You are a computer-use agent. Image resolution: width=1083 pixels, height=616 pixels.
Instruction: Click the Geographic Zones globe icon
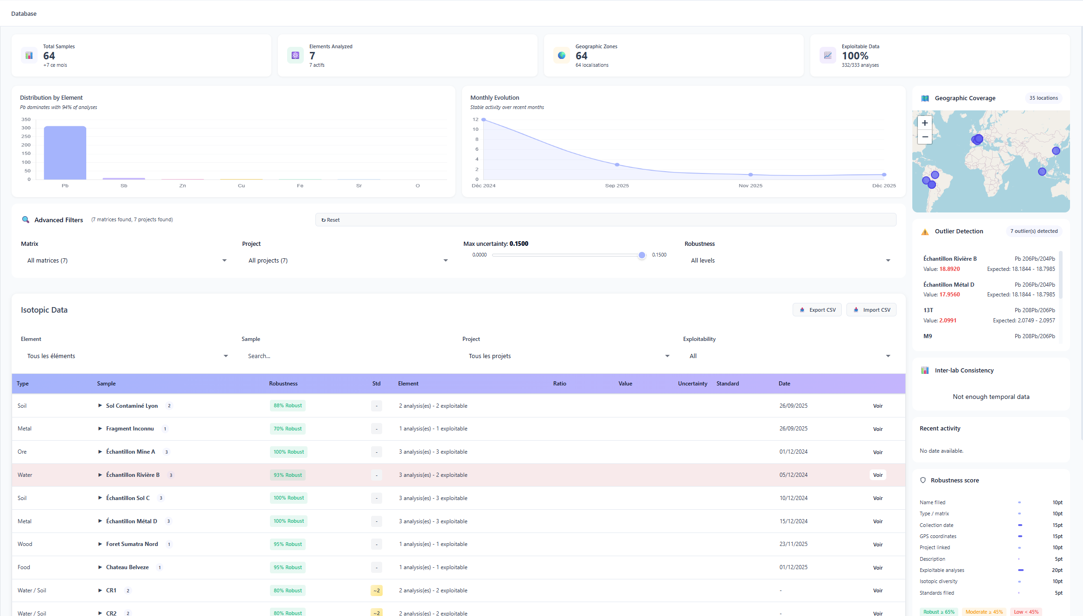click(x=562, y=55)
